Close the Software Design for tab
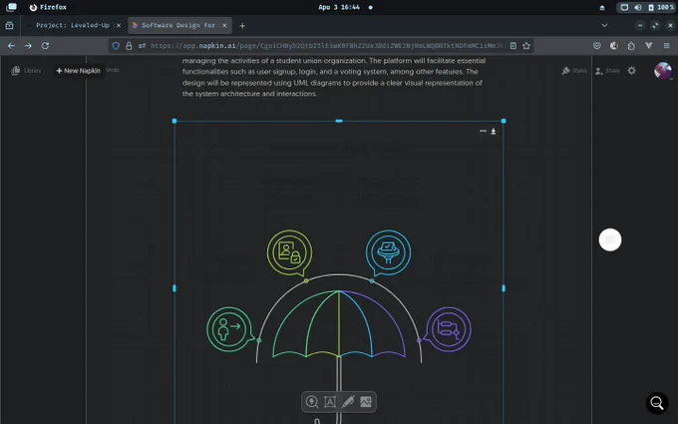 click(224, 26)
